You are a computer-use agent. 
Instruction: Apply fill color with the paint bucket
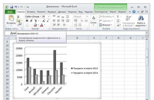point(35,25)
